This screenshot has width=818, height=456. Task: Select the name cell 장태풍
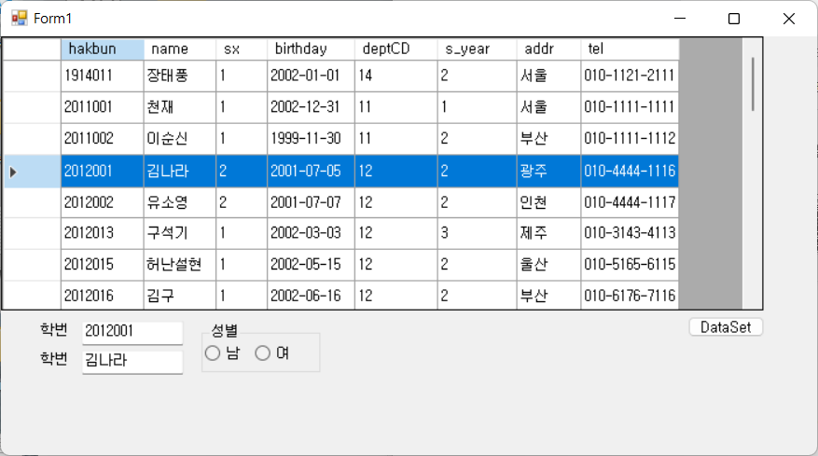click(180, 76)
